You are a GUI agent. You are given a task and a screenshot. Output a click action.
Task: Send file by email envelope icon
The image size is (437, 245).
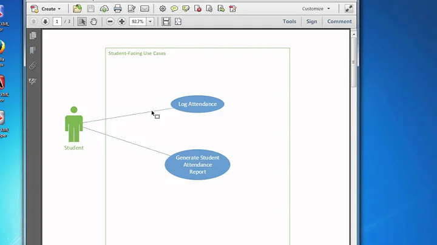click(x=144, y=8)
